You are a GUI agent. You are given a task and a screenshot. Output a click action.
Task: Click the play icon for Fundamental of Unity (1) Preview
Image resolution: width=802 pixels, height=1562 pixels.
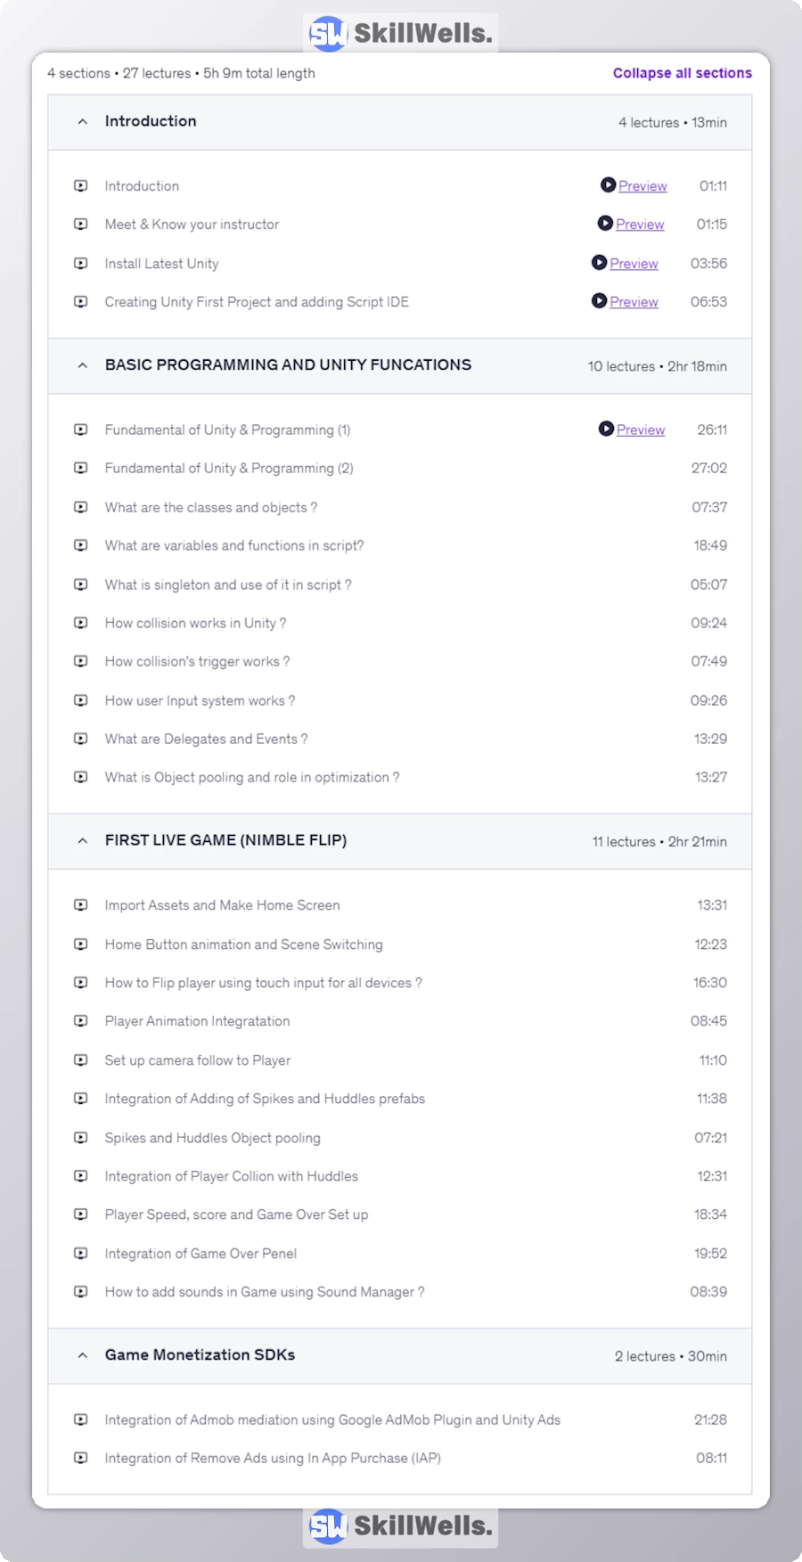[x=606, y=429]
